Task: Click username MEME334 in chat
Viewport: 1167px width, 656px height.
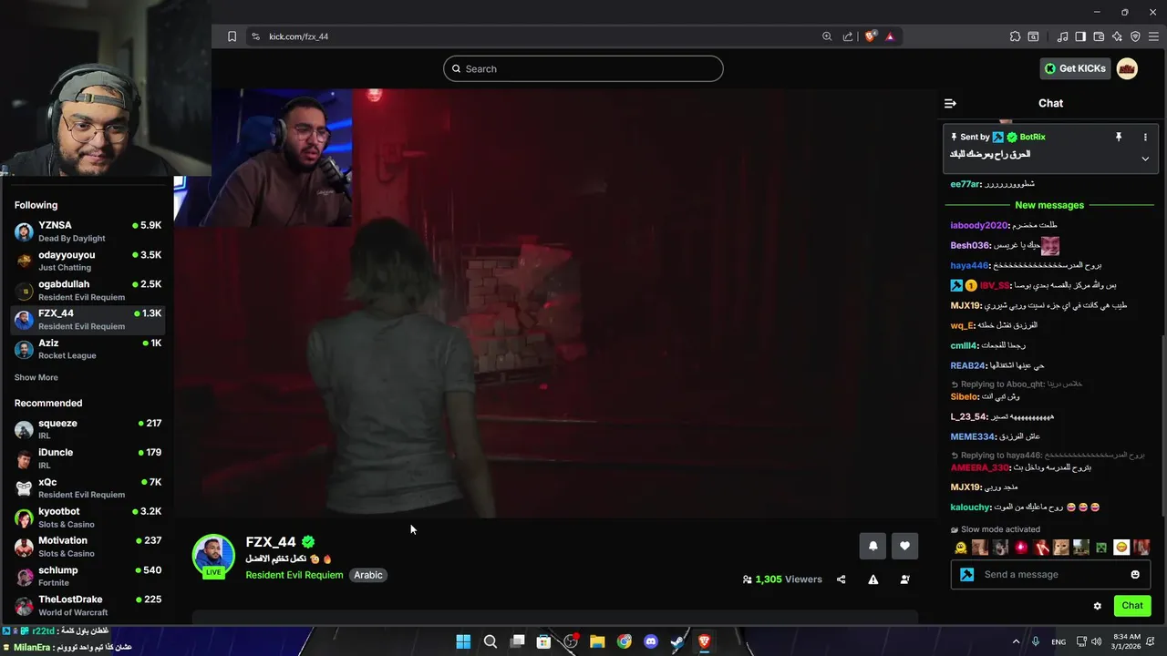Action: pos(972,436)
